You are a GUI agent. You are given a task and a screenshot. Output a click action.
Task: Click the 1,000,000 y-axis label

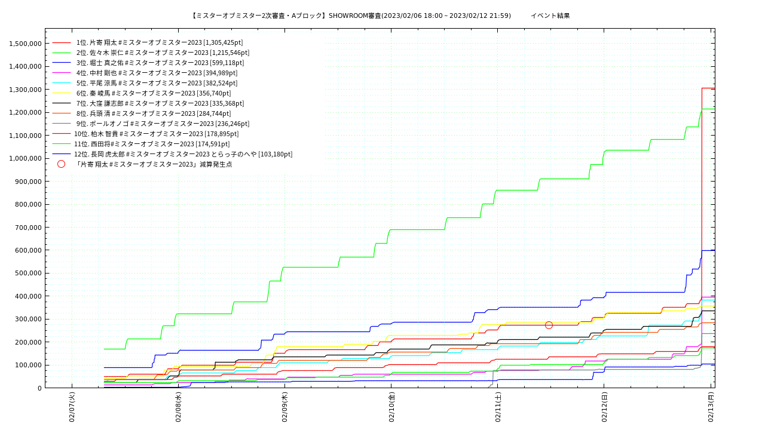[x=25, y=159]
